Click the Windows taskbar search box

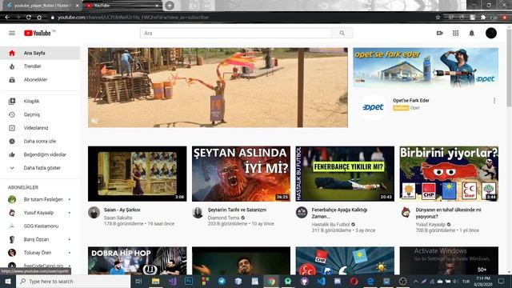(73, 281)
